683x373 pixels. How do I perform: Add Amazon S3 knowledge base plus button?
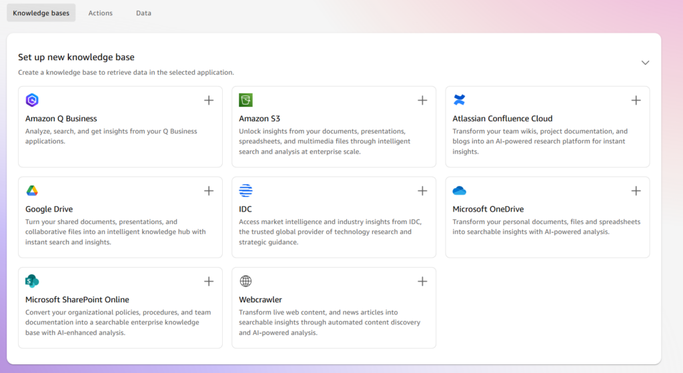[x=422, y=100]
